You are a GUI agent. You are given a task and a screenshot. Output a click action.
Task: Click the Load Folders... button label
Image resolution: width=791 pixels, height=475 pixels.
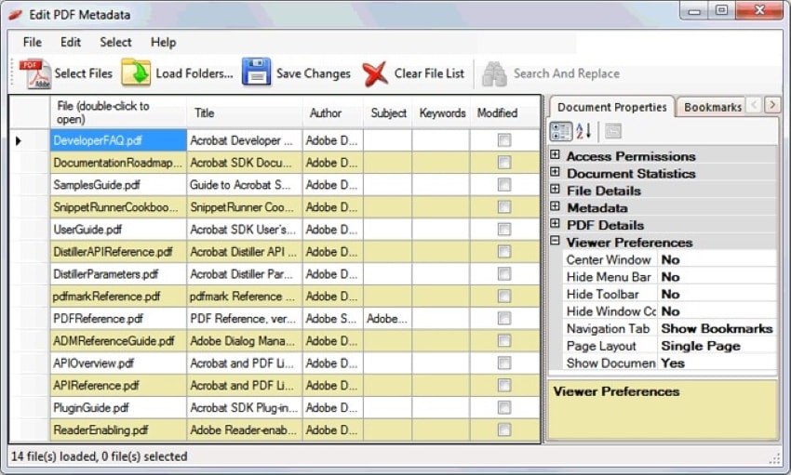click(x=194, y=73)
